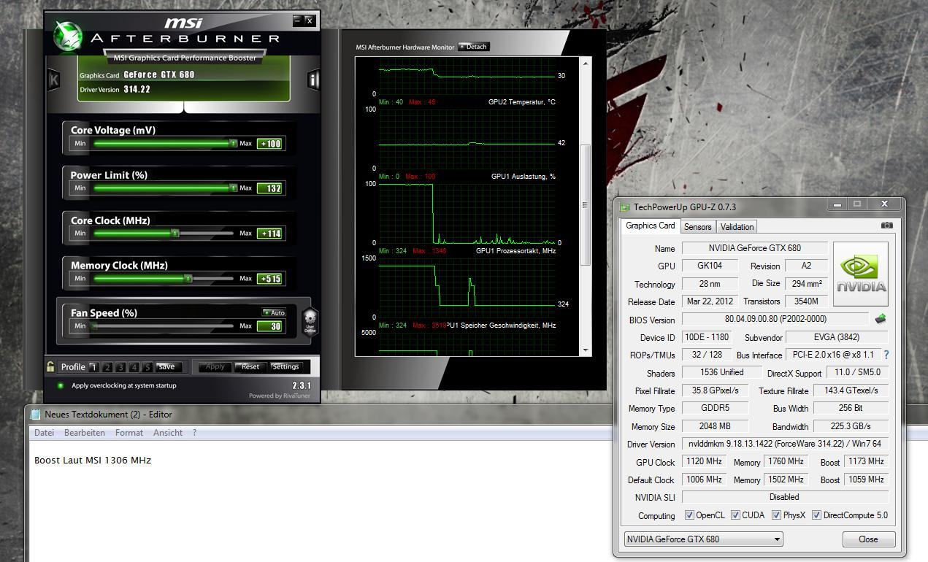Select profile slot 5
This screenshot has width=928, height=562.
[x=147, y=367]
